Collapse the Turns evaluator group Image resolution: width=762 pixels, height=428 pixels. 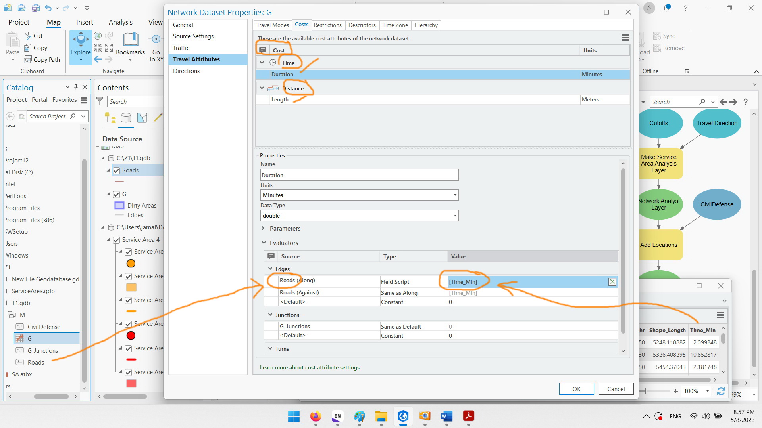270,348
